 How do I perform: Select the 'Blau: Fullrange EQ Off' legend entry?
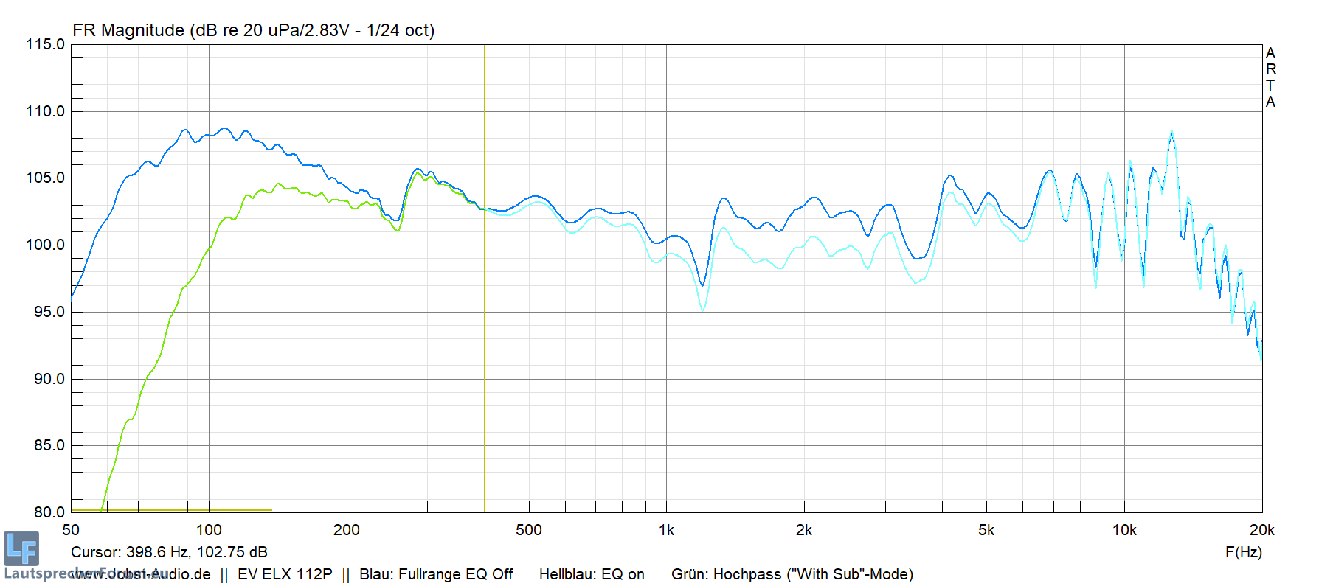435,574
